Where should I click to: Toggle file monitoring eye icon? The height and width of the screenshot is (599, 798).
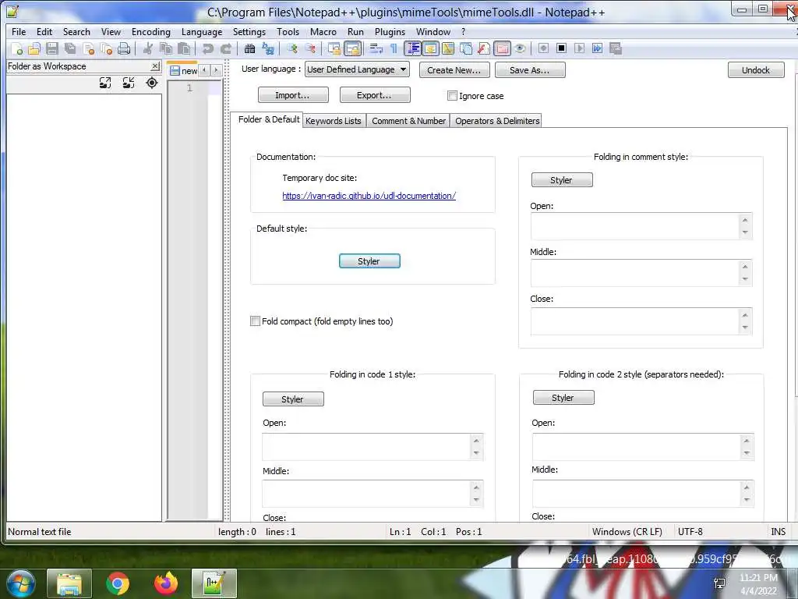tap(520, 48)
